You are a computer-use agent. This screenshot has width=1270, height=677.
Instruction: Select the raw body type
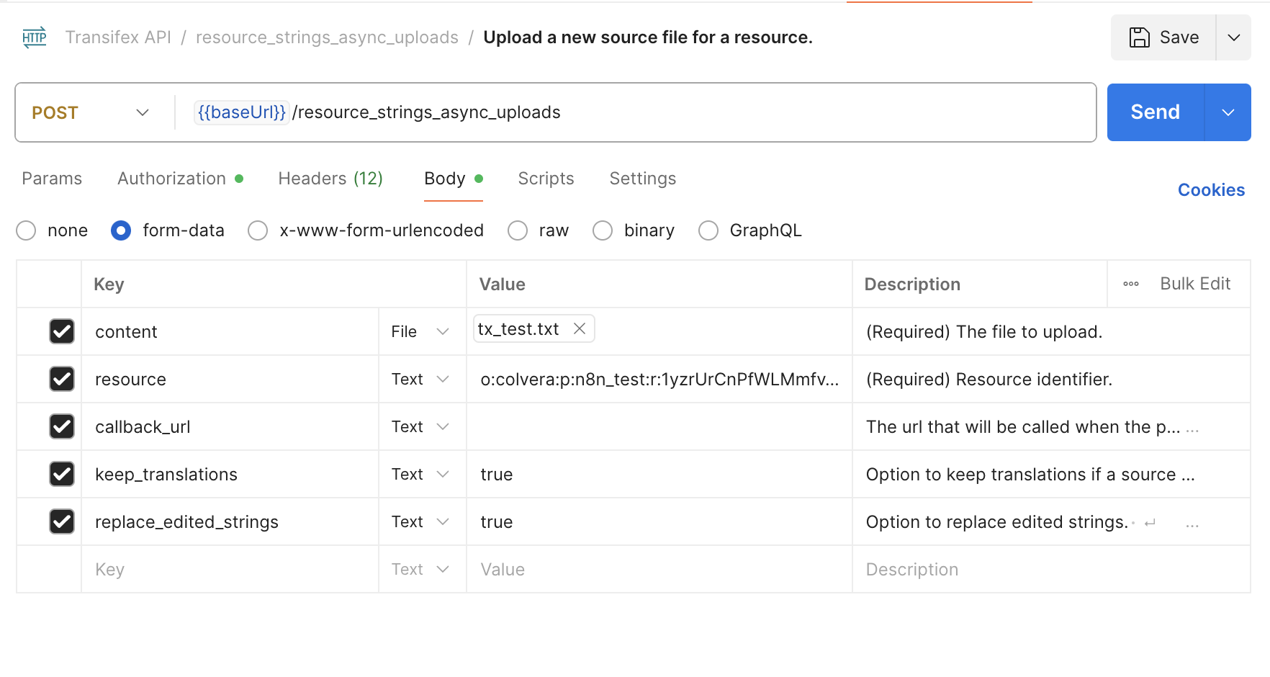(x=518, y=230)
